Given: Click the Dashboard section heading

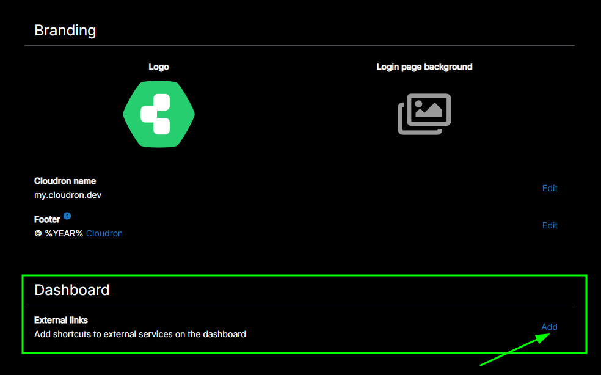Looking at the screenshot, I should (x=72, y=289).
